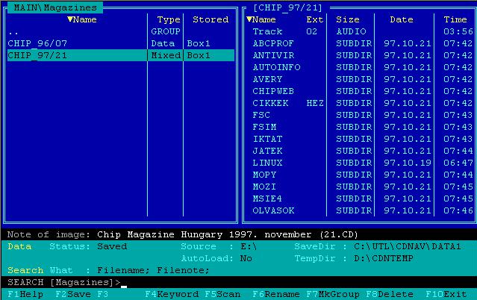Click the MAIN\Magazines panel title
Screen dimensions: 477x300
(55, 7)
